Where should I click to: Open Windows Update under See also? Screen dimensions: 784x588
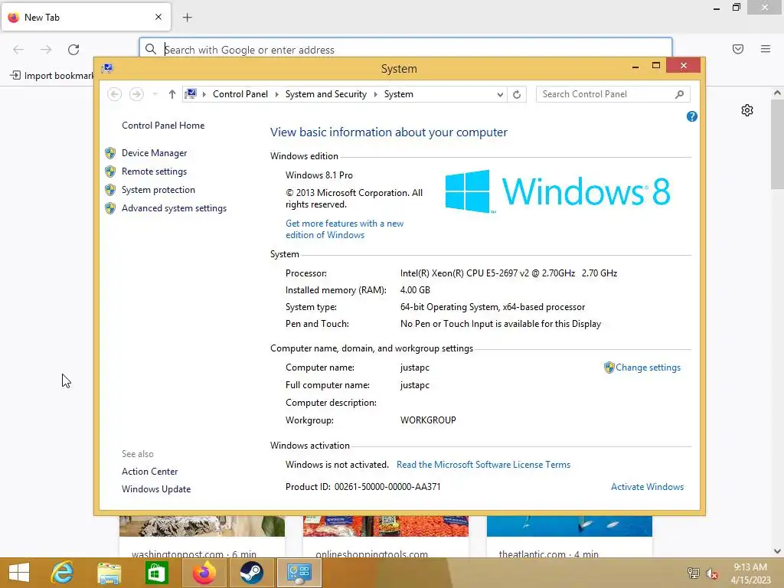click(156, 489)
